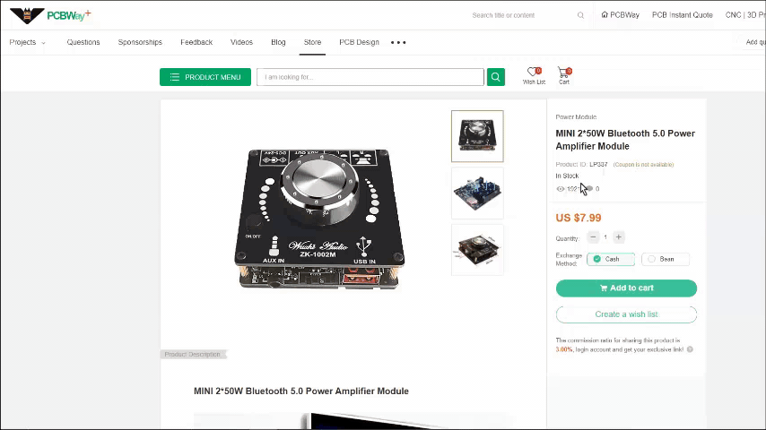Expand the Projects dropdown menu

pos(27,42)
